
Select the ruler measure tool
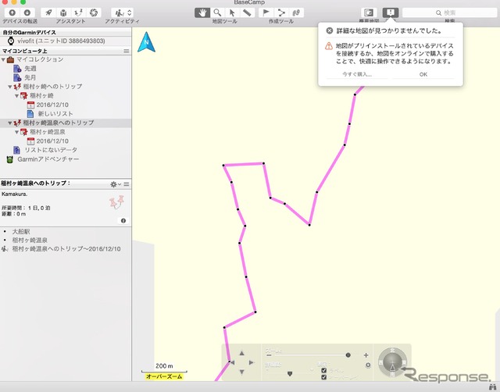tap(247, 12)
